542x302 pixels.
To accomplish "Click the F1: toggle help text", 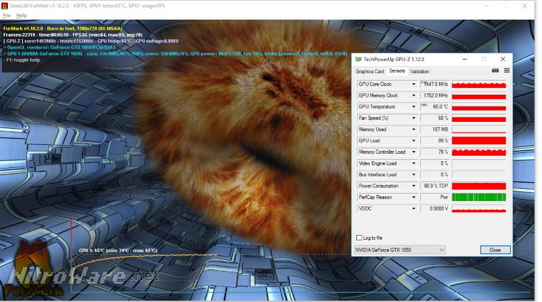I will tap(22, 60).
